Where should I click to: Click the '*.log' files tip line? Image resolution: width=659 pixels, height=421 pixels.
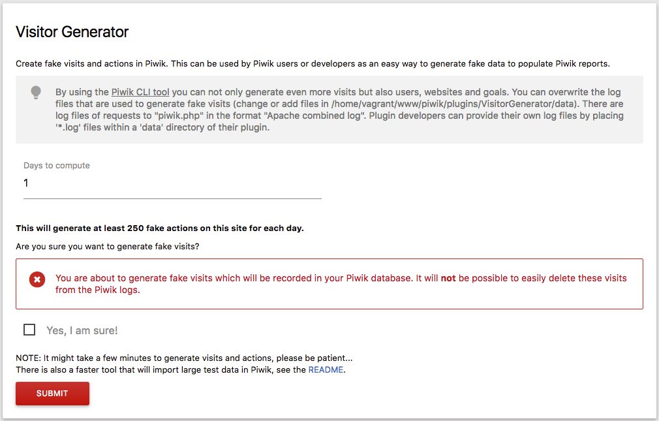click(162, 127)
